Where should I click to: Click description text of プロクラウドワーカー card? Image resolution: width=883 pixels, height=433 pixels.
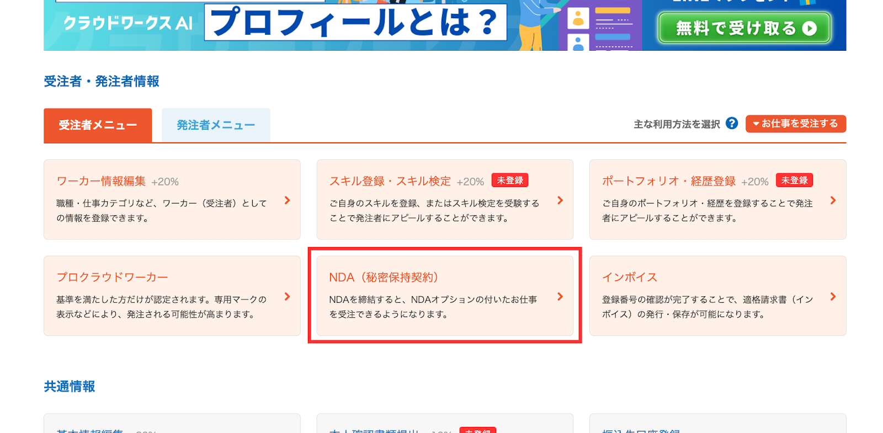coord(161,307)
